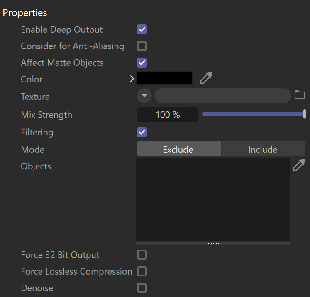Enable Consider for Anti-Aliasing

tap(142, 46)
